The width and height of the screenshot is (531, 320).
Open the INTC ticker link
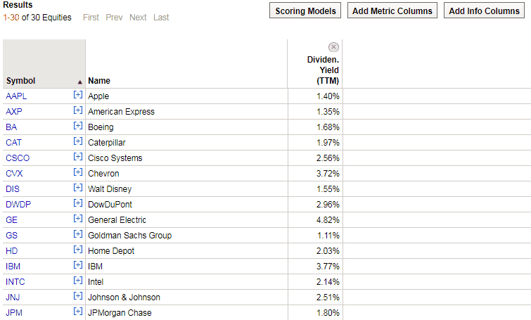(x=15, y=282)
